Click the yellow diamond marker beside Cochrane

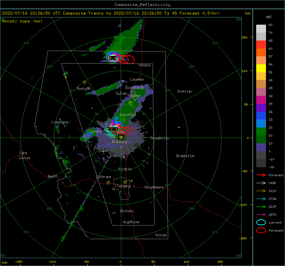click(x=109, y=182)
